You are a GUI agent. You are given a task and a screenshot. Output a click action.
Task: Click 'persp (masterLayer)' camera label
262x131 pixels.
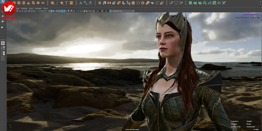133,129
